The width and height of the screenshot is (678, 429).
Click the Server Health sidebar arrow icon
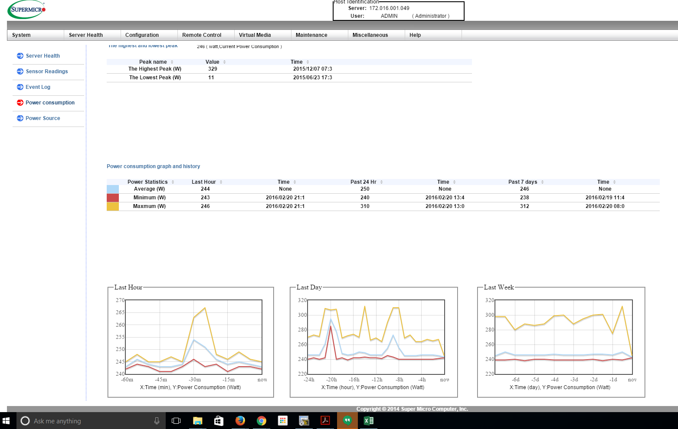pos(20,56)
